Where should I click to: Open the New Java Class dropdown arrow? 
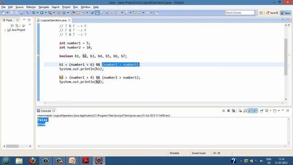click(x=68, y=13)
